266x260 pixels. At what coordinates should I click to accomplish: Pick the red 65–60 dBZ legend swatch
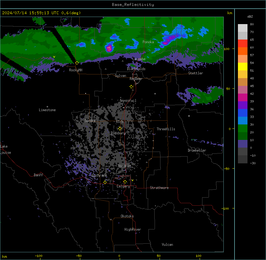(243, 44)
